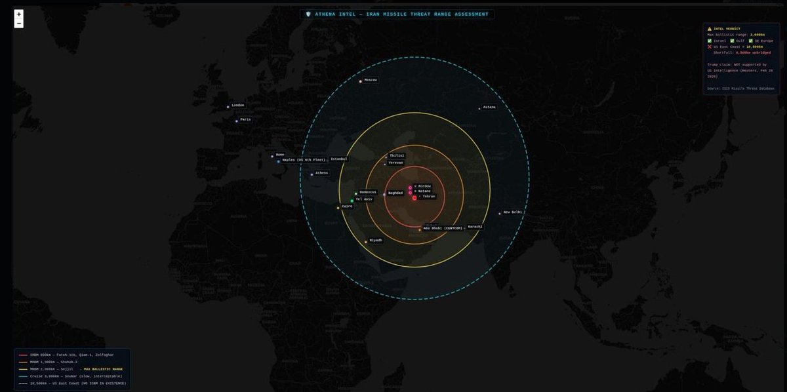
Task: Select the Naples (US 6th Fleet) marker dot
Action: tap(278, 161)
